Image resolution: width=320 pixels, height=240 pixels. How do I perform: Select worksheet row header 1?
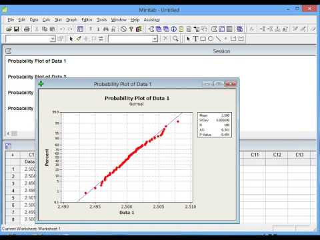[13, 169]
